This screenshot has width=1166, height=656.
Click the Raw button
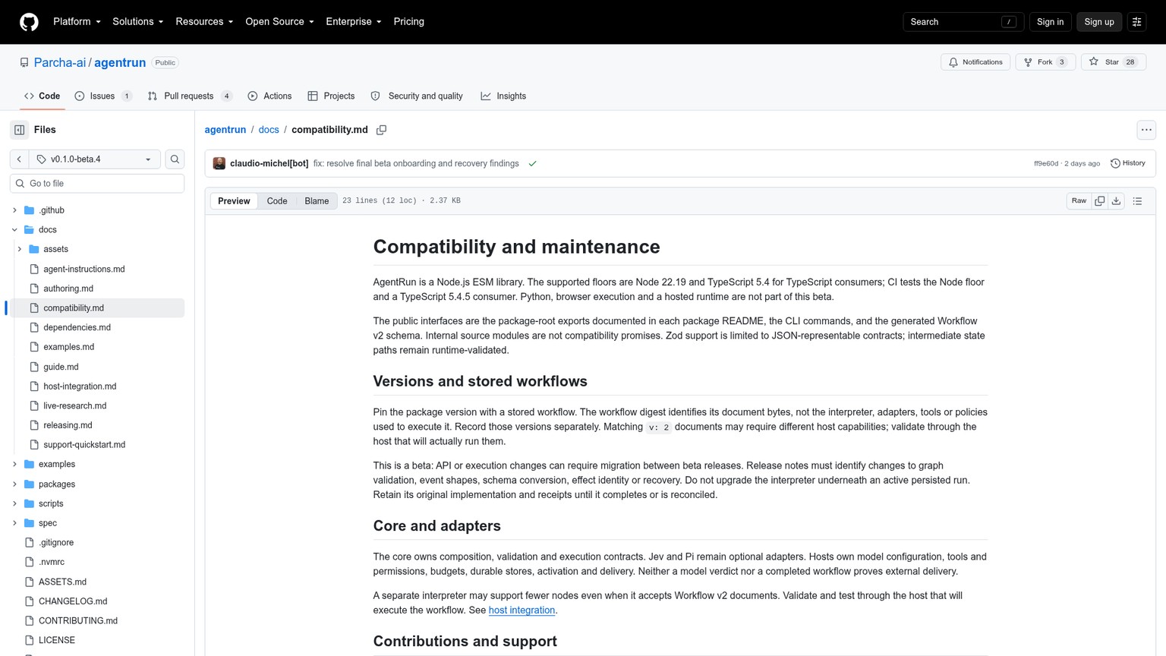coord(1079,201)
